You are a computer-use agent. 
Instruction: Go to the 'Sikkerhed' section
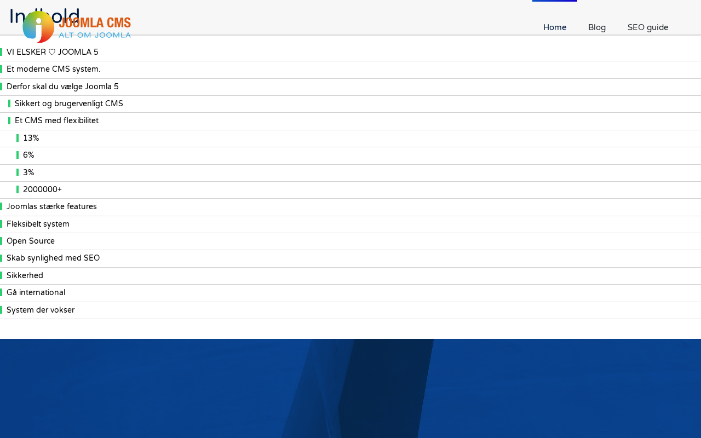pos(25,275)
